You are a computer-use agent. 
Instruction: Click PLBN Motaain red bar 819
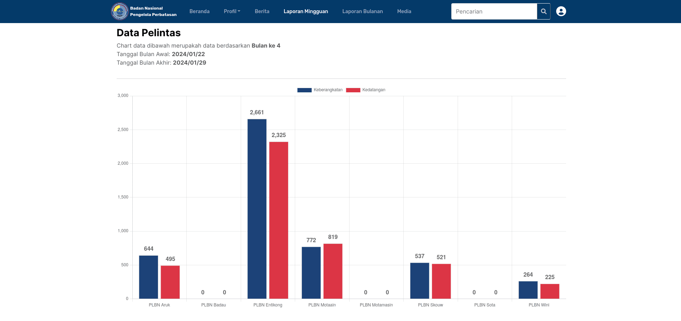click(333, 271)
